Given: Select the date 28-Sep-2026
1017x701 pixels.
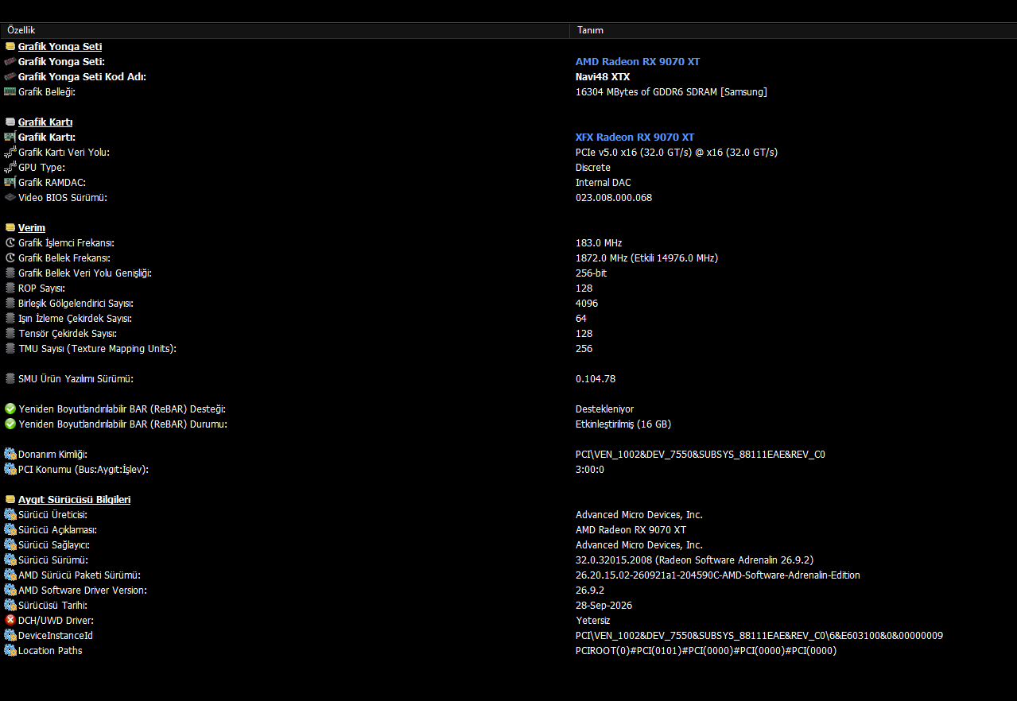Looking at the screenshot, I should pos(604,606).
